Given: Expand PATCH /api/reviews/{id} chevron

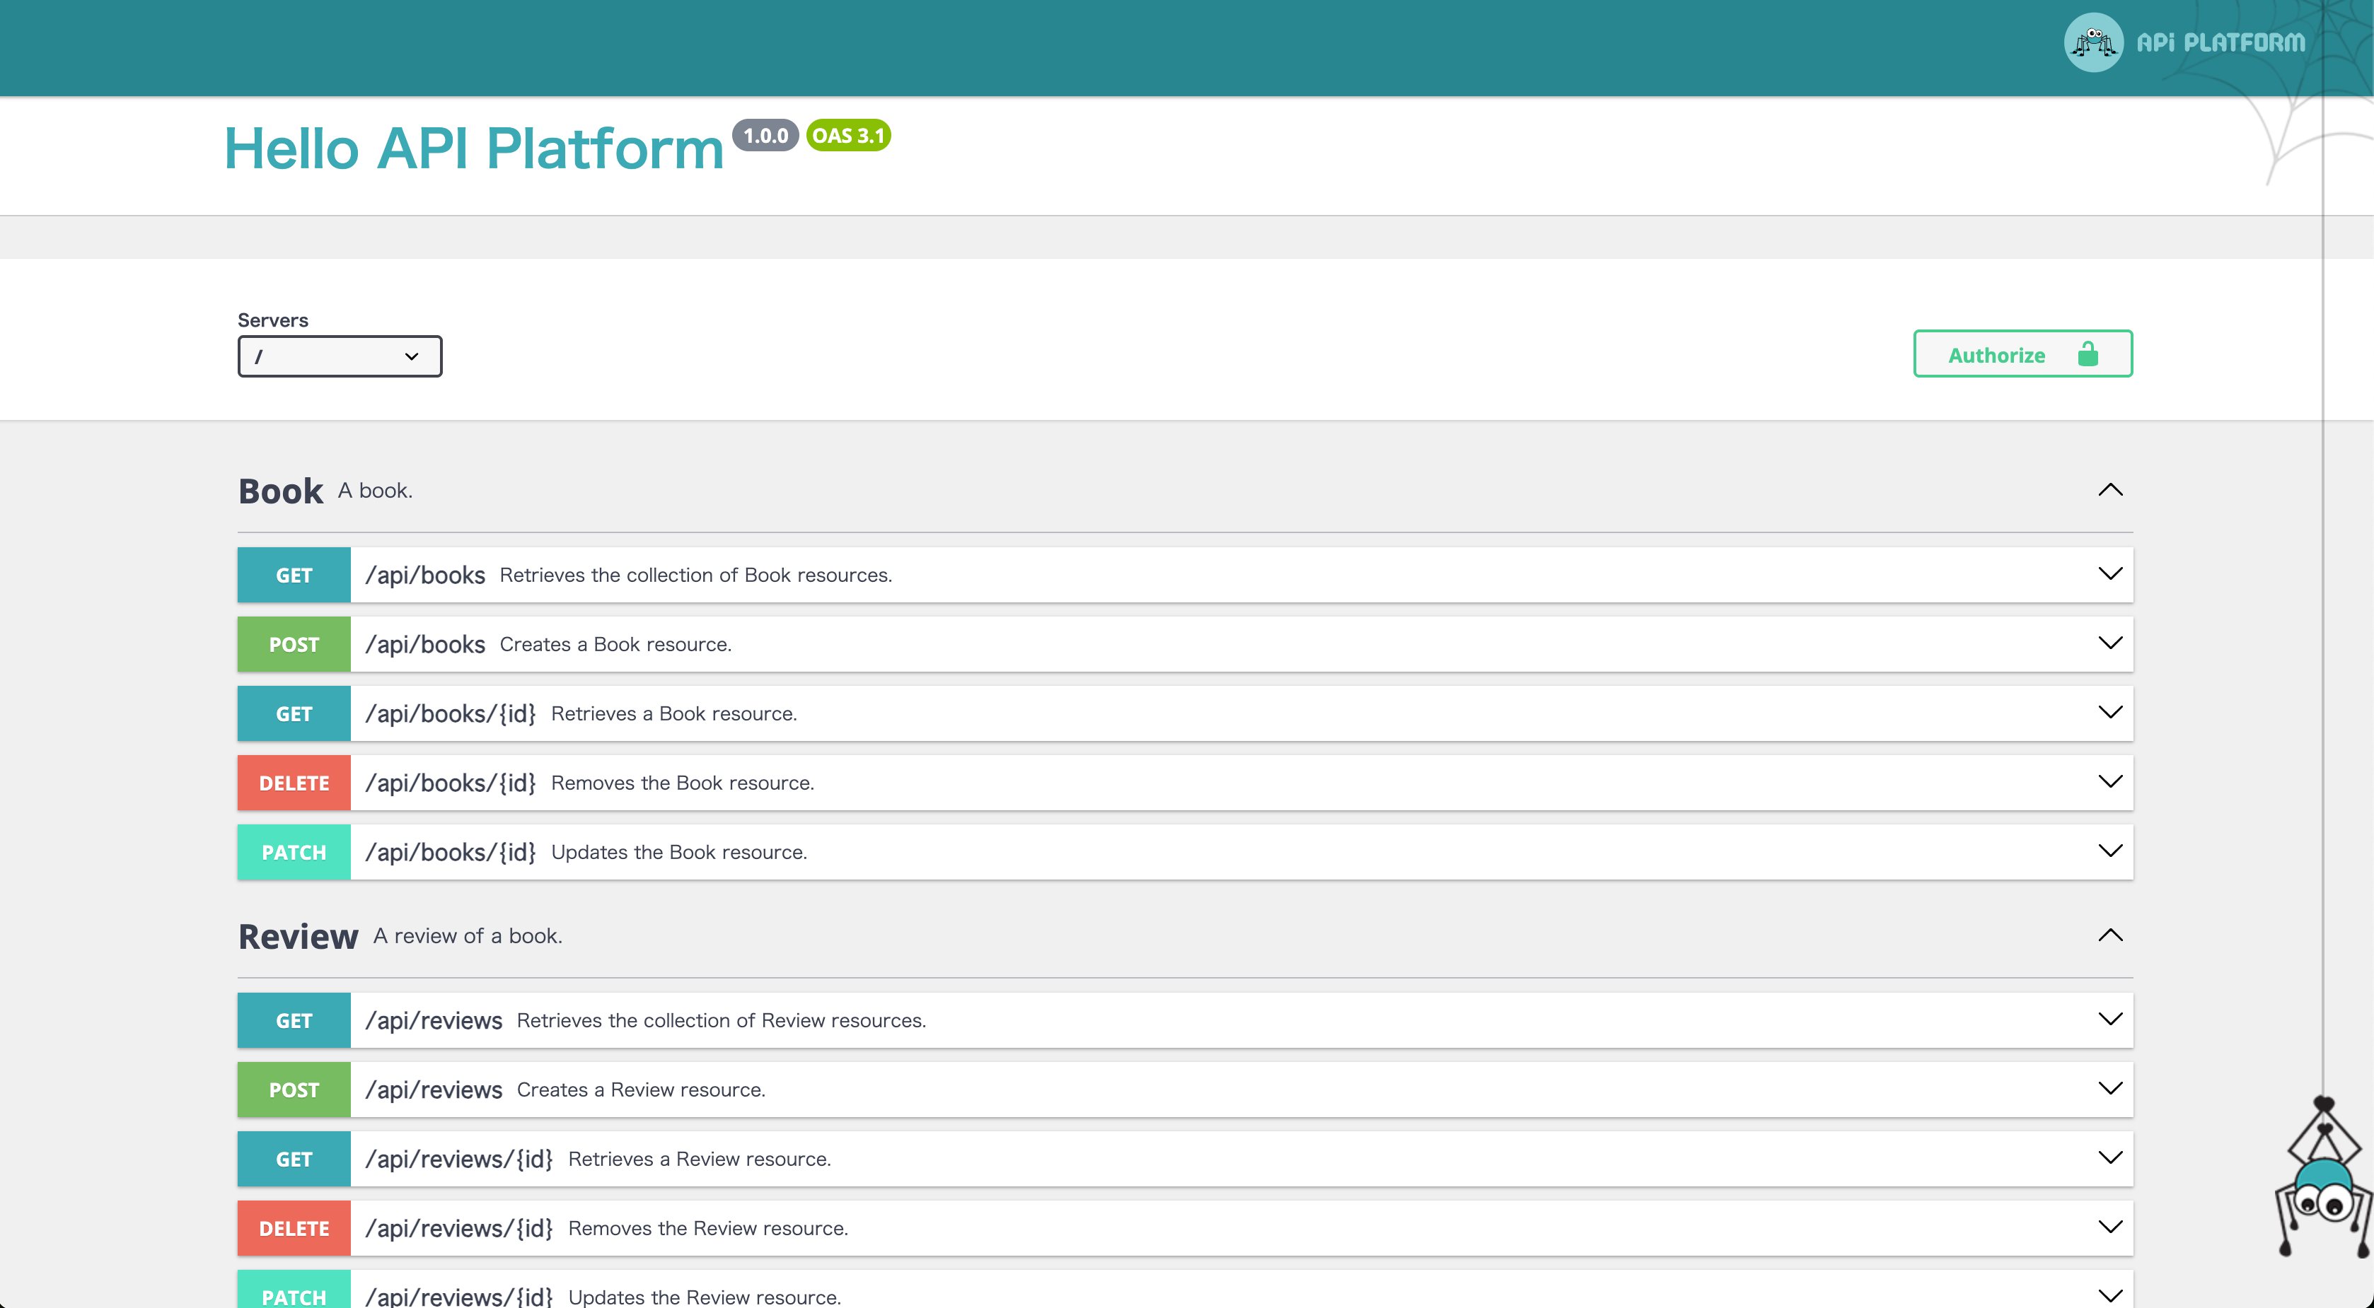Looking at the screenshot, I should (2109, 1296).
